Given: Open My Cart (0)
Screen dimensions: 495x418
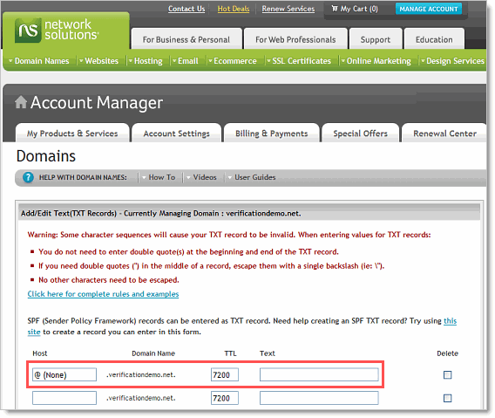Looking at the screenshot, I should pos(355,9).
